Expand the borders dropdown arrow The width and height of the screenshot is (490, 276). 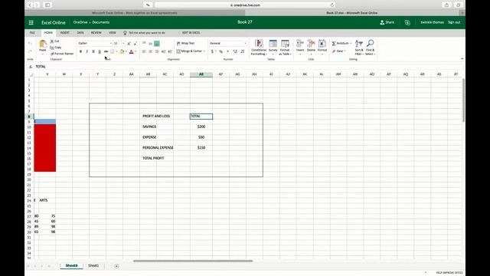click(x=117, y=51)
